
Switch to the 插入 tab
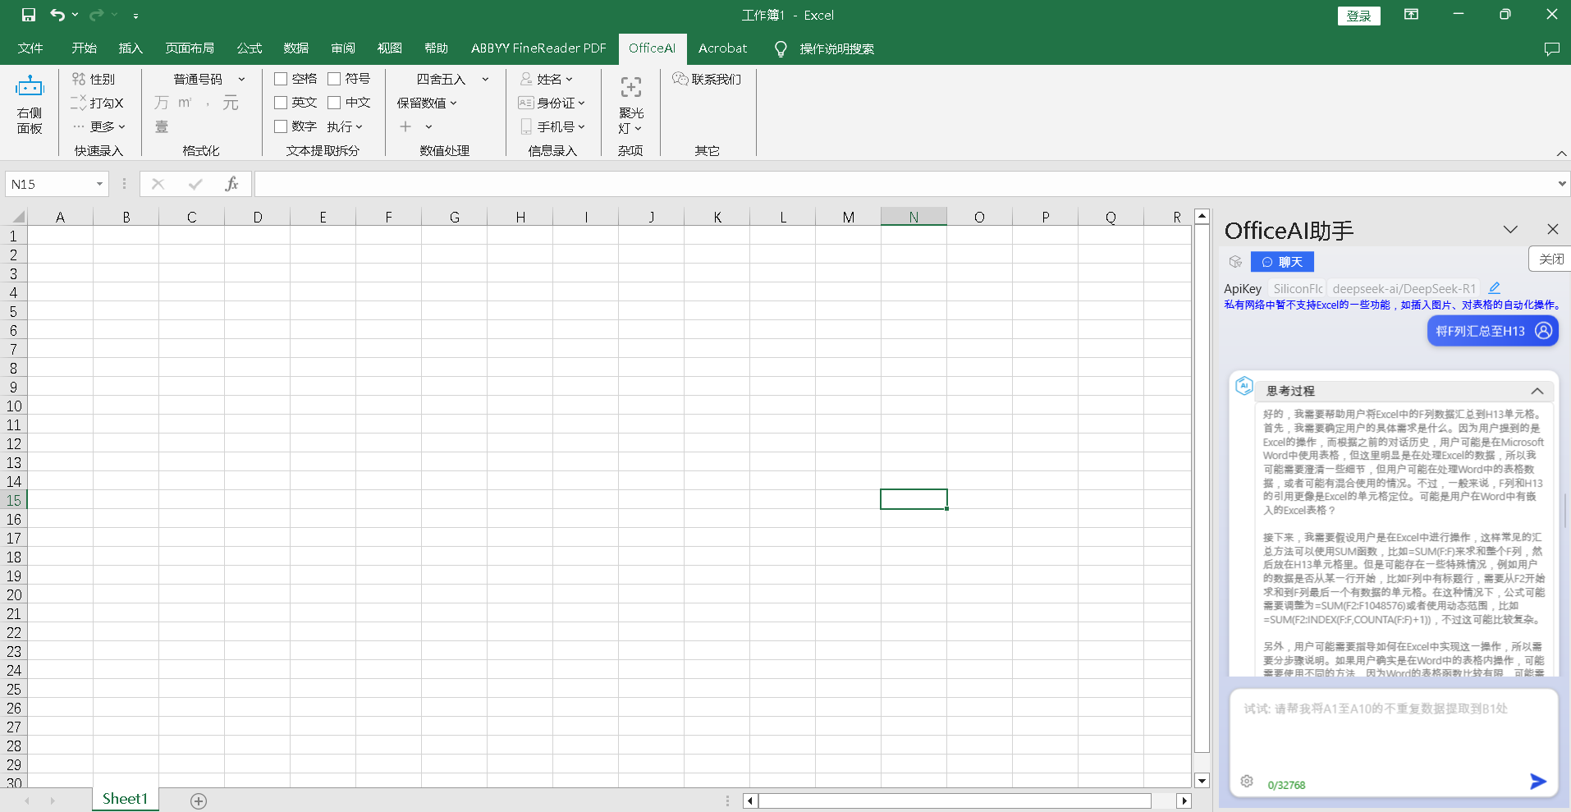131,48
